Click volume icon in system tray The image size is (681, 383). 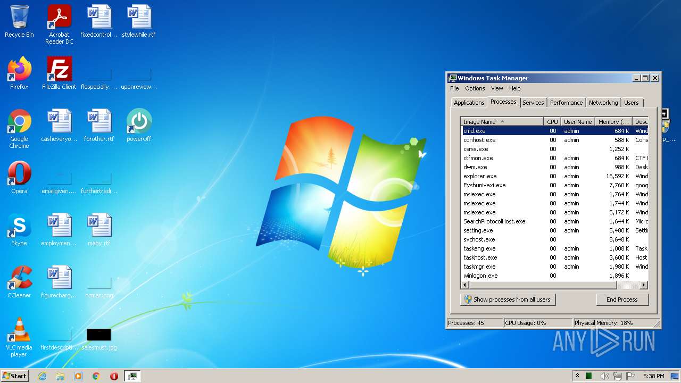[x=604, y=376]
